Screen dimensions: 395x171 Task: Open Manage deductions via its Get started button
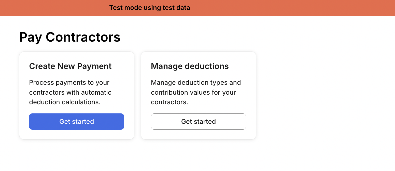tap(199, 122)
